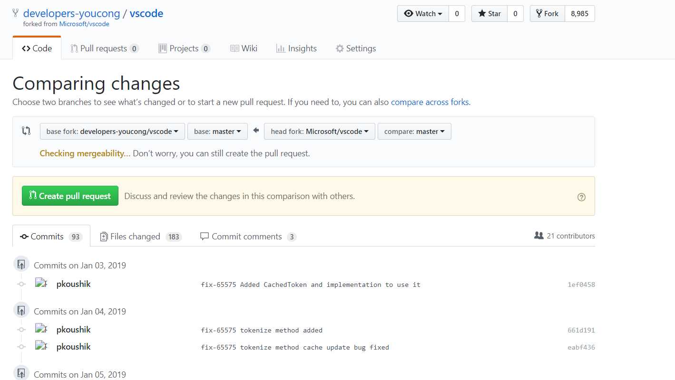675x380 pixels.
Task: Open pkoushik author on cache update bug fixed commit
Action: (73, 347)
